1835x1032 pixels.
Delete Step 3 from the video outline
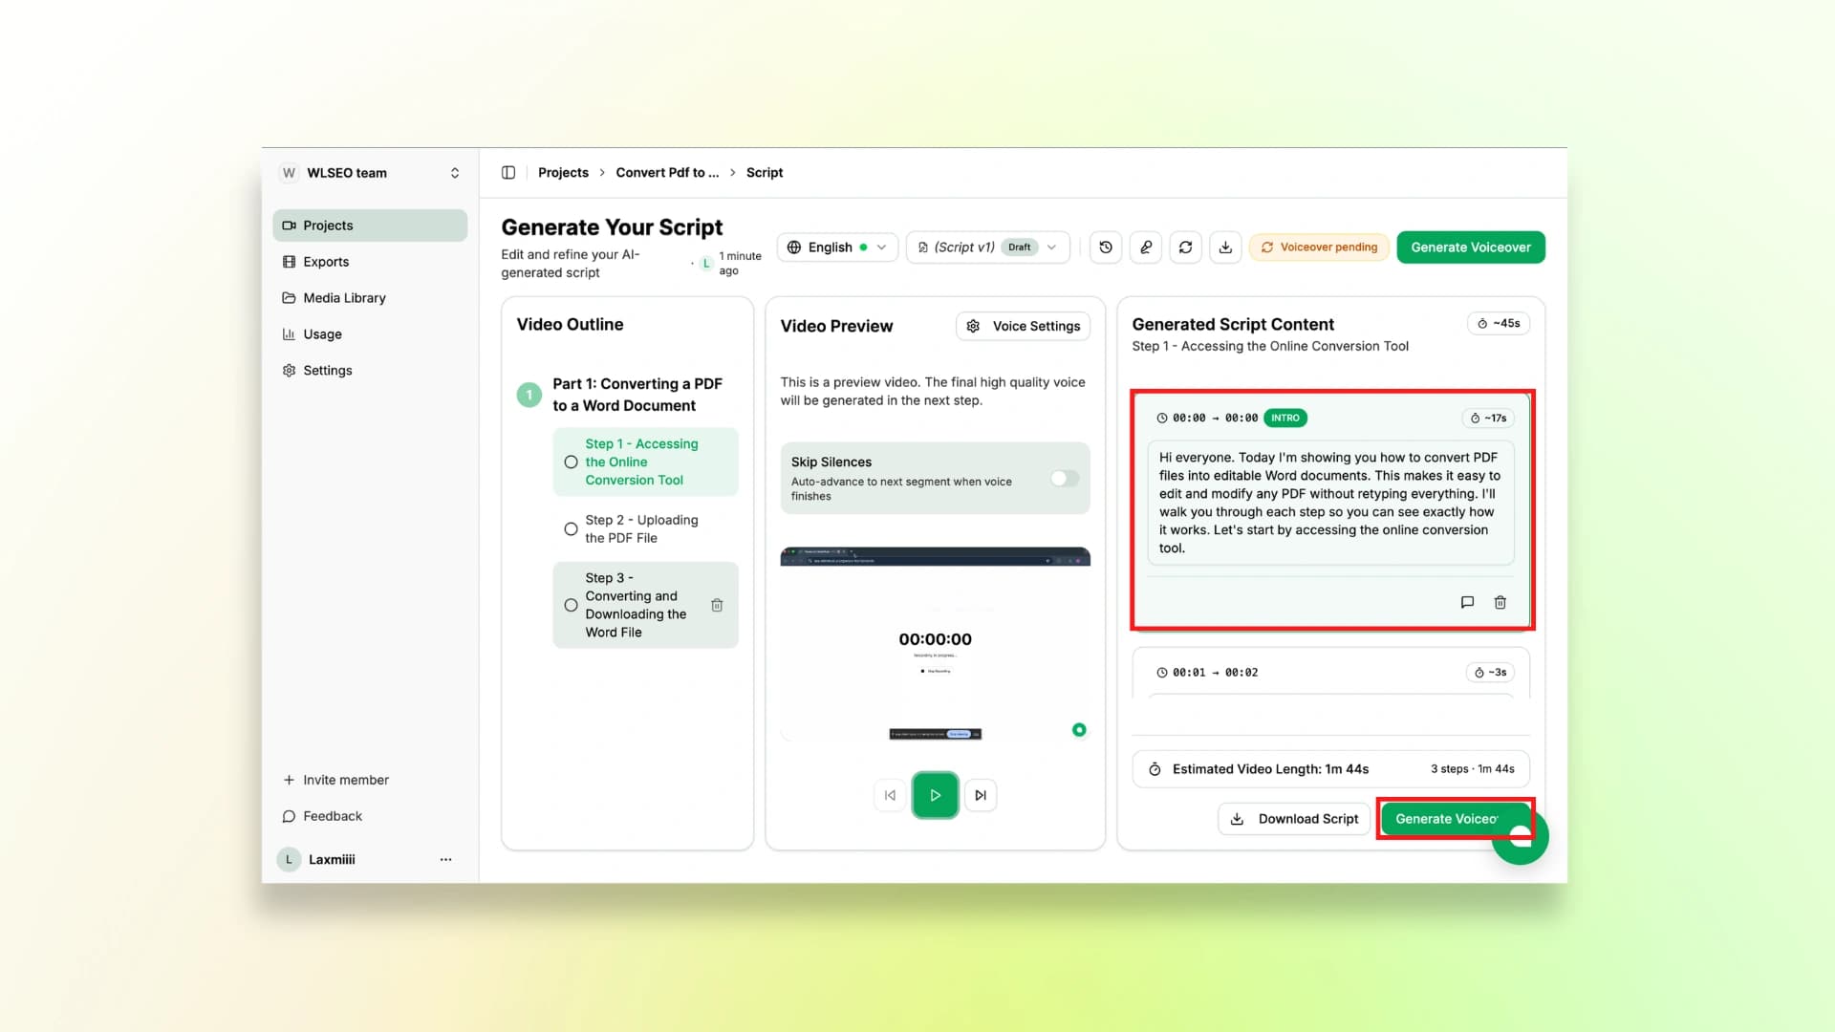coord(717,605)
